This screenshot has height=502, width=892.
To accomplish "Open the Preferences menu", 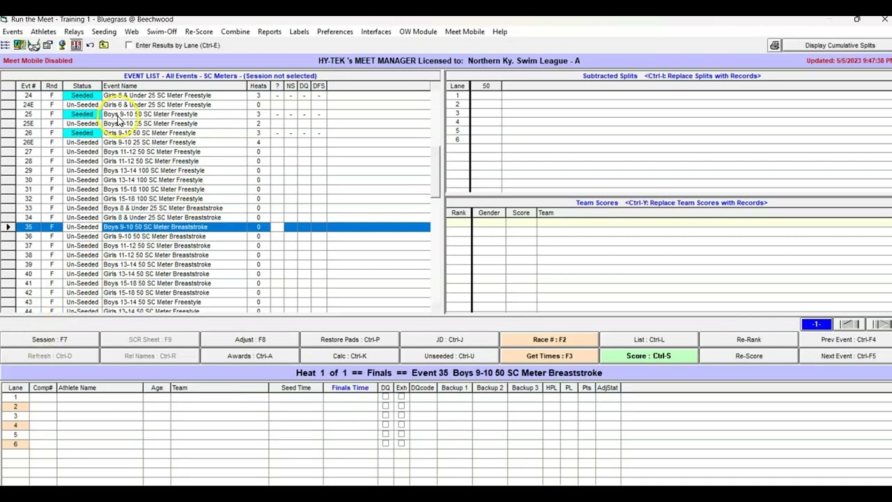I will click(x=335, y=31).
